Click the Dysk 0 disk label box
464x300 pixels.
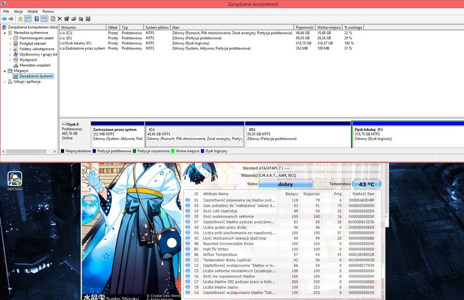click(75, 134)
